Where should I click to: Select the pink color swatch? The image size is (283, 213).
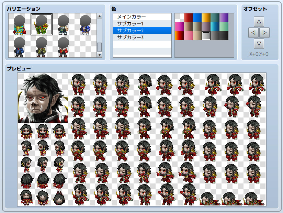188,36
